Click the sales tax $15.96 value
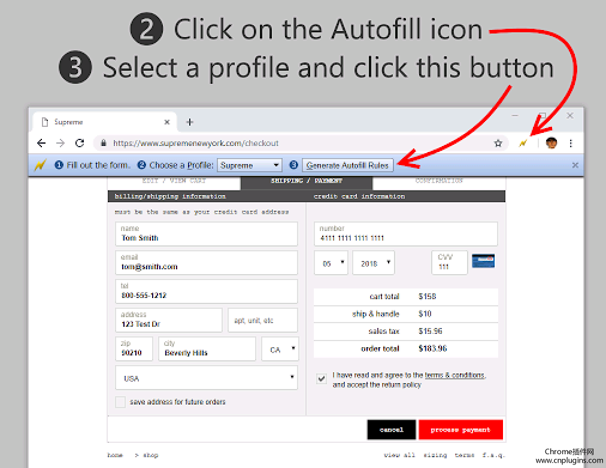 click(430, 332)
